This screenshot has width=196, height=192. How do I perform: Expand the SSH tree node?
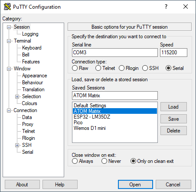17,145
